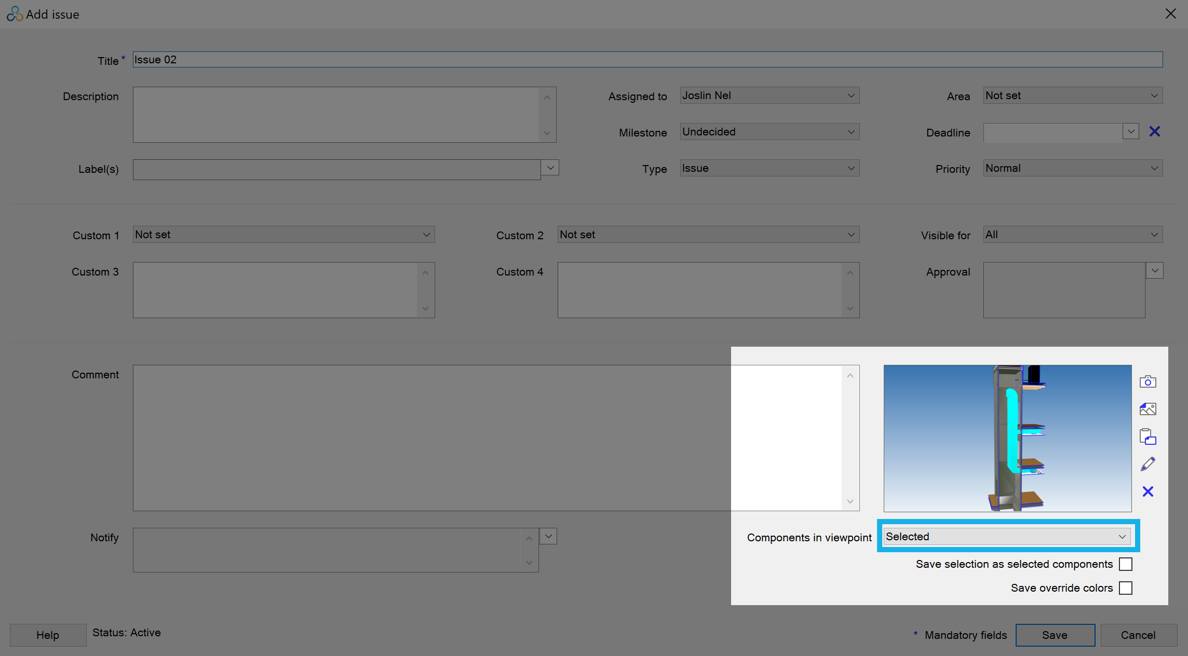
Task: Enable the Save override colors checkbox
Action: point(1125,588)
